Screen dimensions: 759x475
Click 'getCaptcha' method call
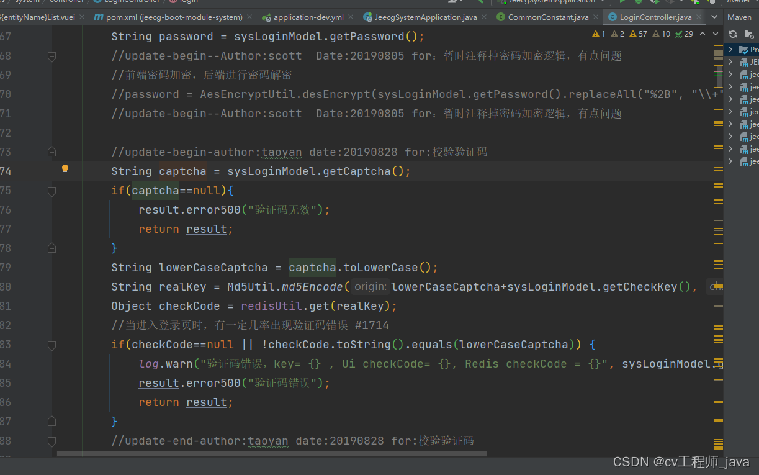pyautogui.click(x=357, y=171)
